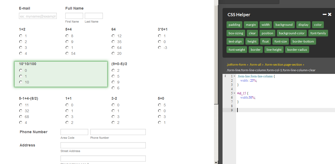Viewport: 335px width, 164px height.
Task: Insert the position CSS property
Action: point(267,33)
